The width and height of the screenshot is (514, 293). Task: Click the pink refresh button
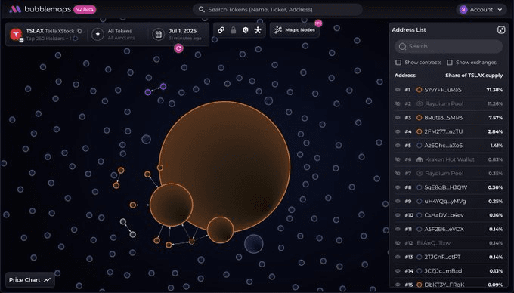coord(178,48)
